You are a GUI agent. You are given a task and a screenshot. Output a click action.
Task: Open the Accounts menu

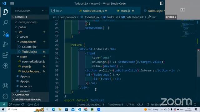pos(5,86)
